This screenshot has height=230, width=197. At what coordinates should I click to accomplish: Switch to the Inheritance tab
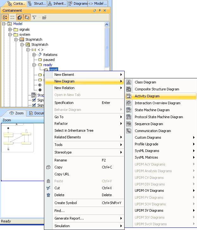(x=58, y=3)
